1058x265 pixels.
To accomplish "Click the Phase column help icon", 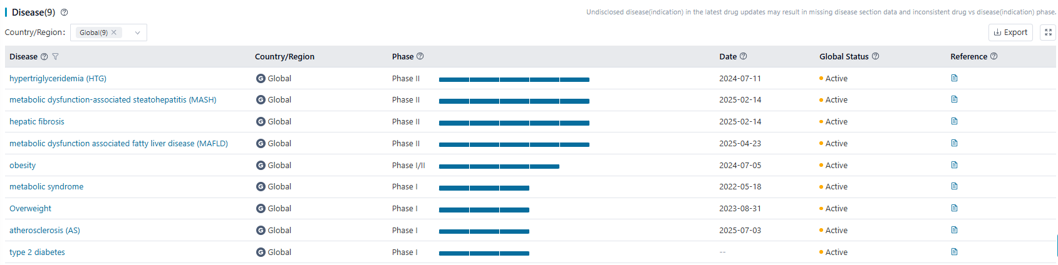I will (420, 56).
